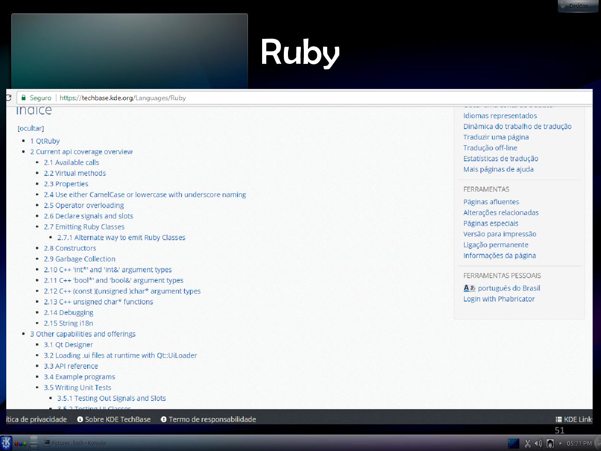
Task: Expand the hidden system tray icons arrow
Action: click(560, 443)
